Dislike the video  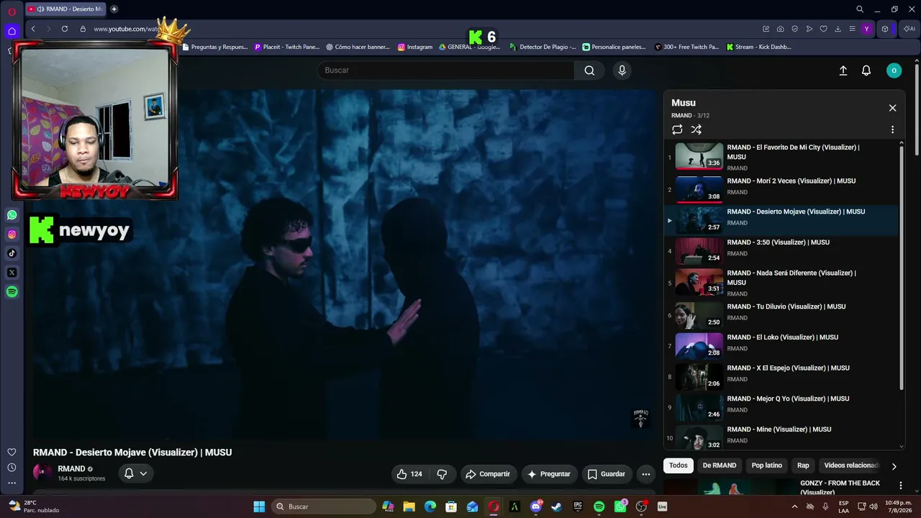click(x=442, y=474)
